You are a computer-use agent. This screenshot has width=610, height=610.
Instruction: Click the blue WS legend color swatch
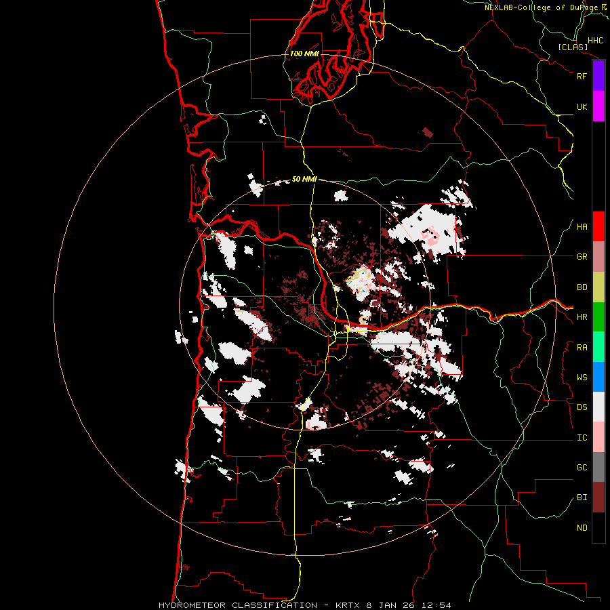pyautogui.click(x=598, y=377)
